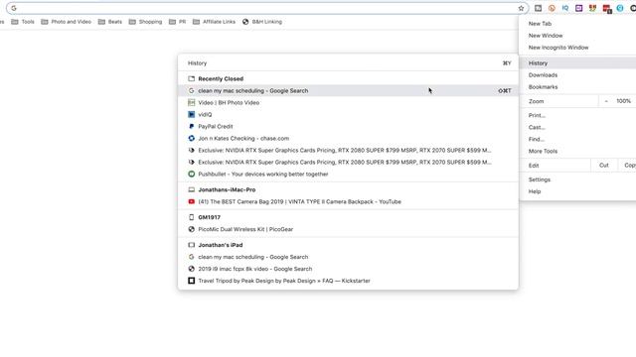
Task: Click the Google favicon in the address bar
Action: (x=14, y=8)
